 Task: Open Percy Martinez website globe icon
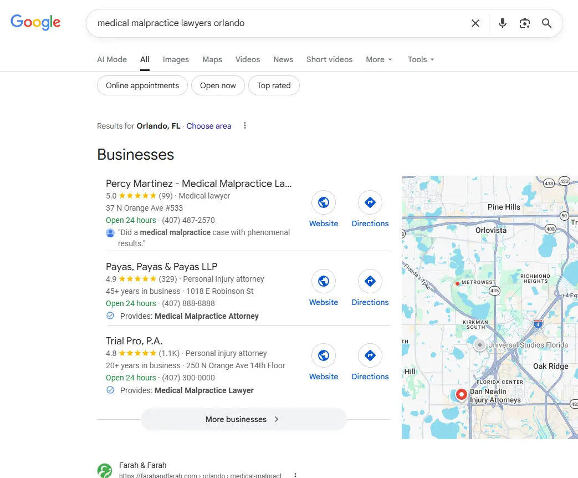pyautogui.click(x=323, y=203)
